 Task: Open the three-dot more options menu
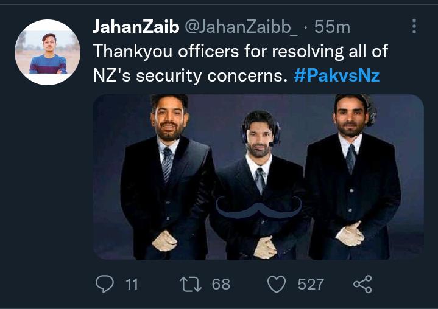click(414, 26)
